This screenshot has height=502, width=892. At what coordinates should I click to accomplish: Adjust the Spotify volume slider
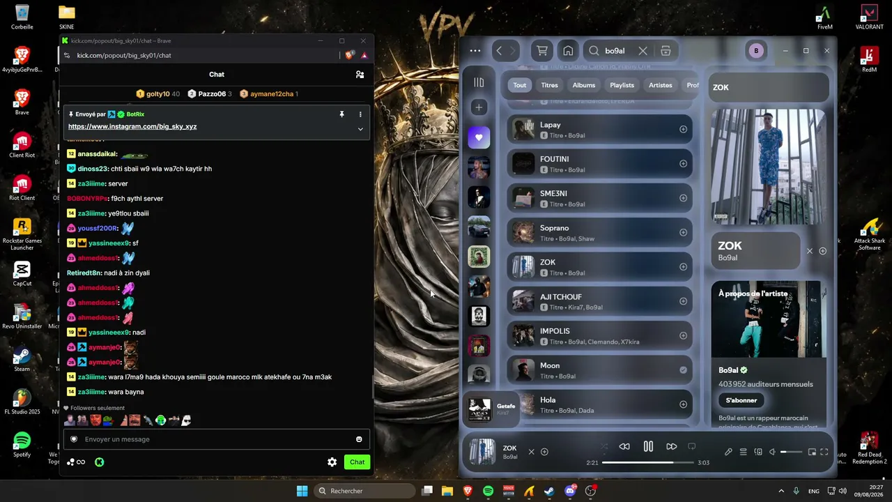coord(791,452)
